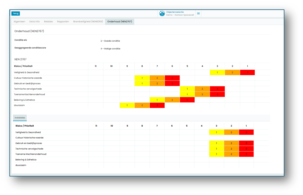Image resolution: width=303 pixels, height=195 pixels.
Task: Click column header 11 in NEN 2767 table
Action: pos(96,66)
